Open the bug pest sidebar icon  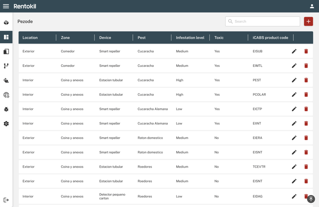(6, 109)
